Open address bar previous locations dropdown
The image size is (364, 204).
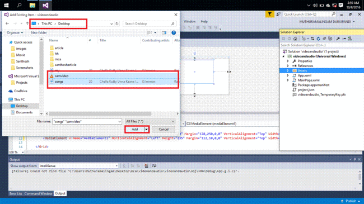click(x=111, y=23)
